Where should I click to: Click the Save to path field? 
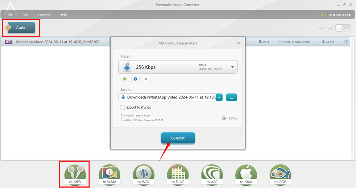click(x=168, y=97)
